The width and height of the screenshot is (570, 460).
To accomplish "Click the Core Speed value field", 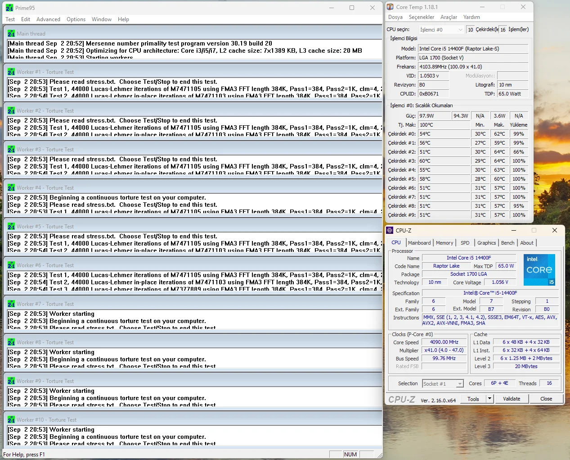I will coord(444,342).
